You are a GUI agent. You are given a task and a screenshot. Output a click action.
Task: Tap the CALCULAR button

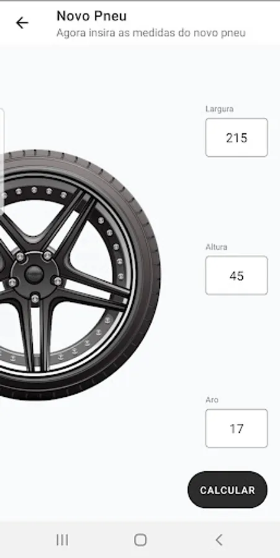click(227, 490)
